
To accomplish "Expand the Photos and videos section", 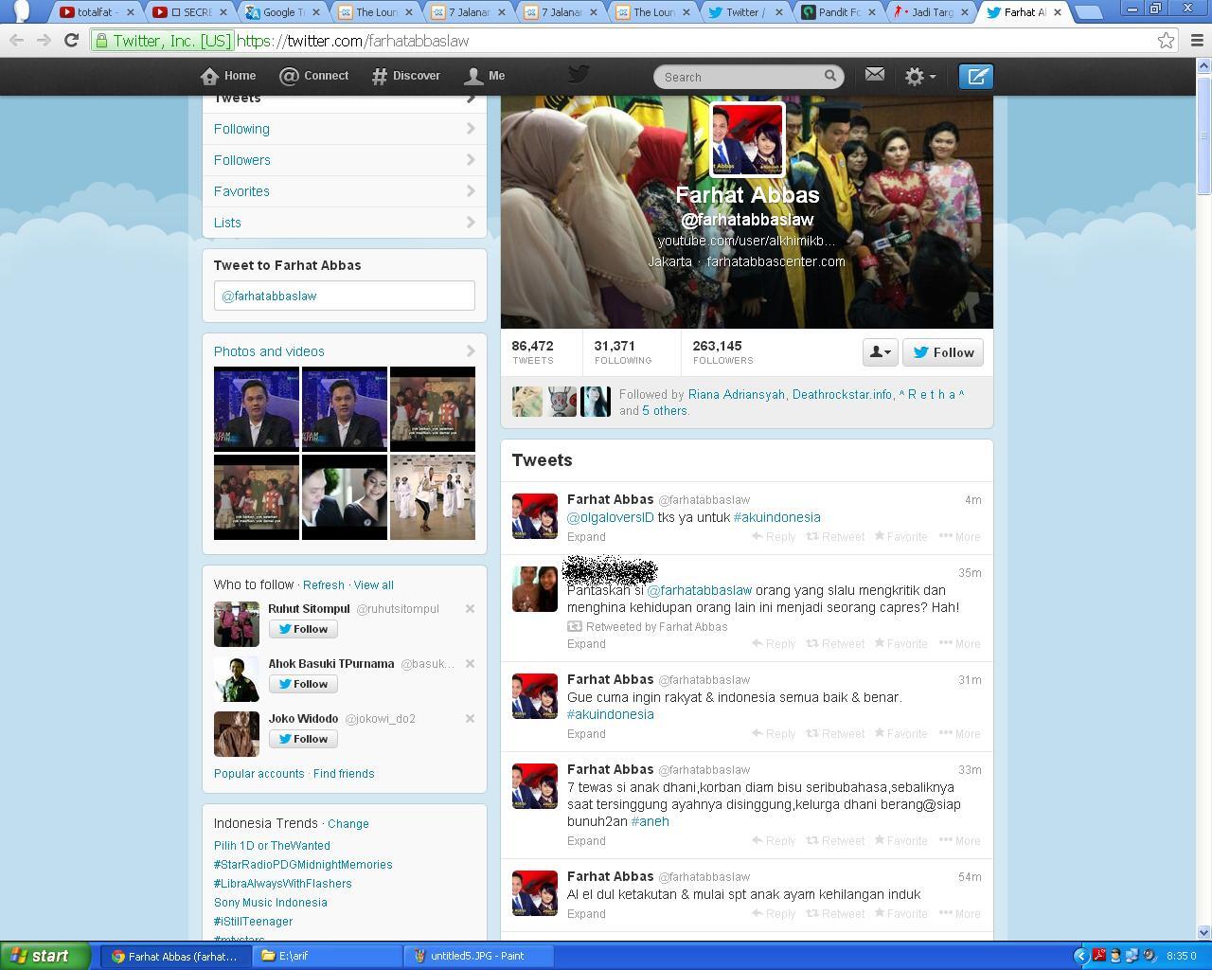I will [x=345, y=351].
